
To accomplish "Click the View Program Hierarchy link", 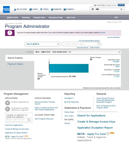I will pos(44,119).
